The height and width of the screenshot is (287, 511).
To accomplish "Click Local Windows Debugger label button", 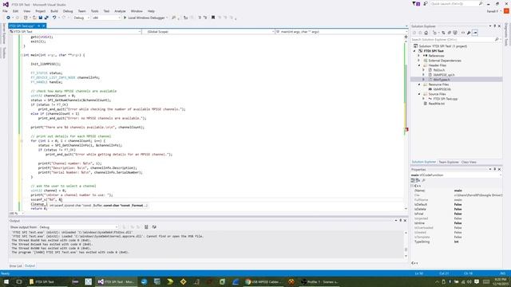I will [146, 18].
